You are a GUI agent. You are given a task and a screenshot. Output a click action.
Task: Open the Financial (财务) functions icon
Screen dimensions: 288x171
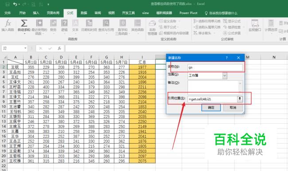53,23
